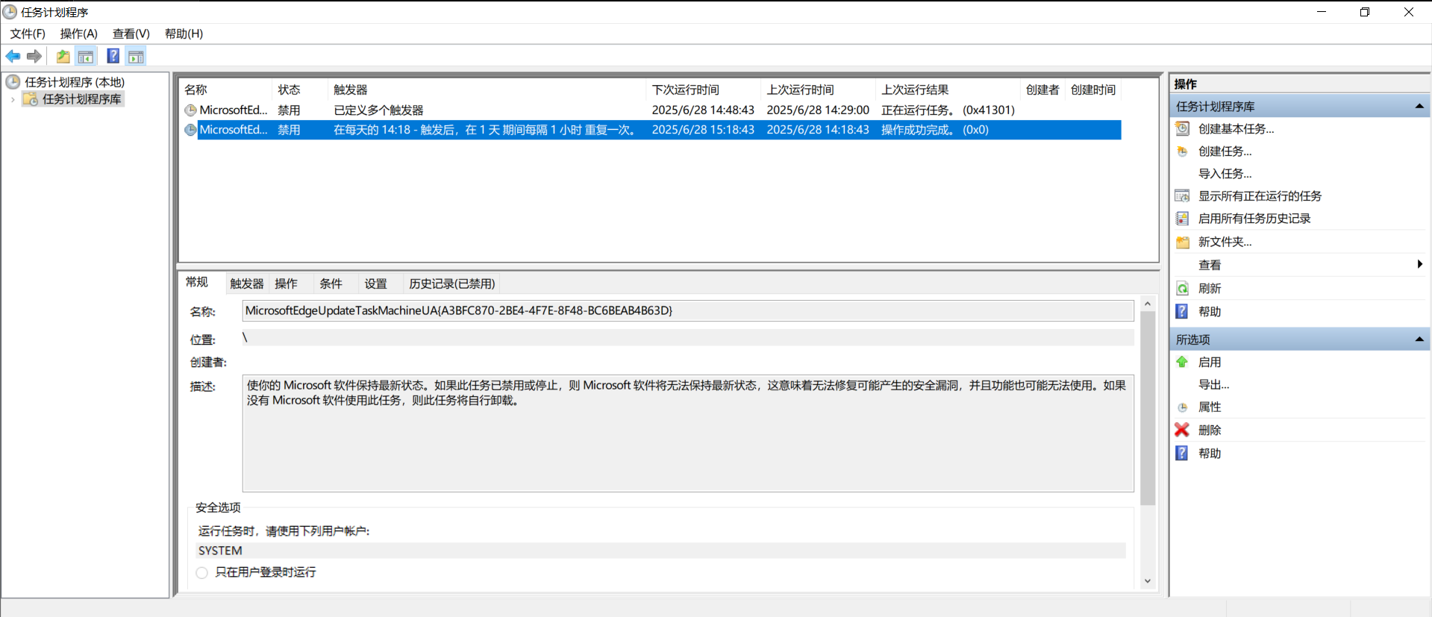Switch to the 设置 tab

coord(375,284)
